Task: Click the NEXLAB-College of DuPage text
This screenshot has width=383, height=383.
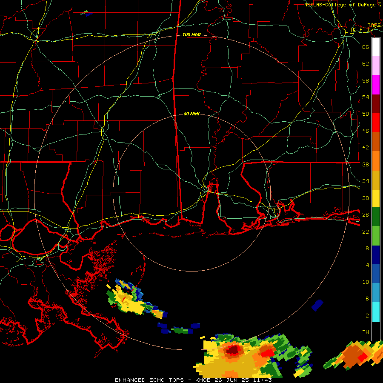Action: tap(343, 5)
